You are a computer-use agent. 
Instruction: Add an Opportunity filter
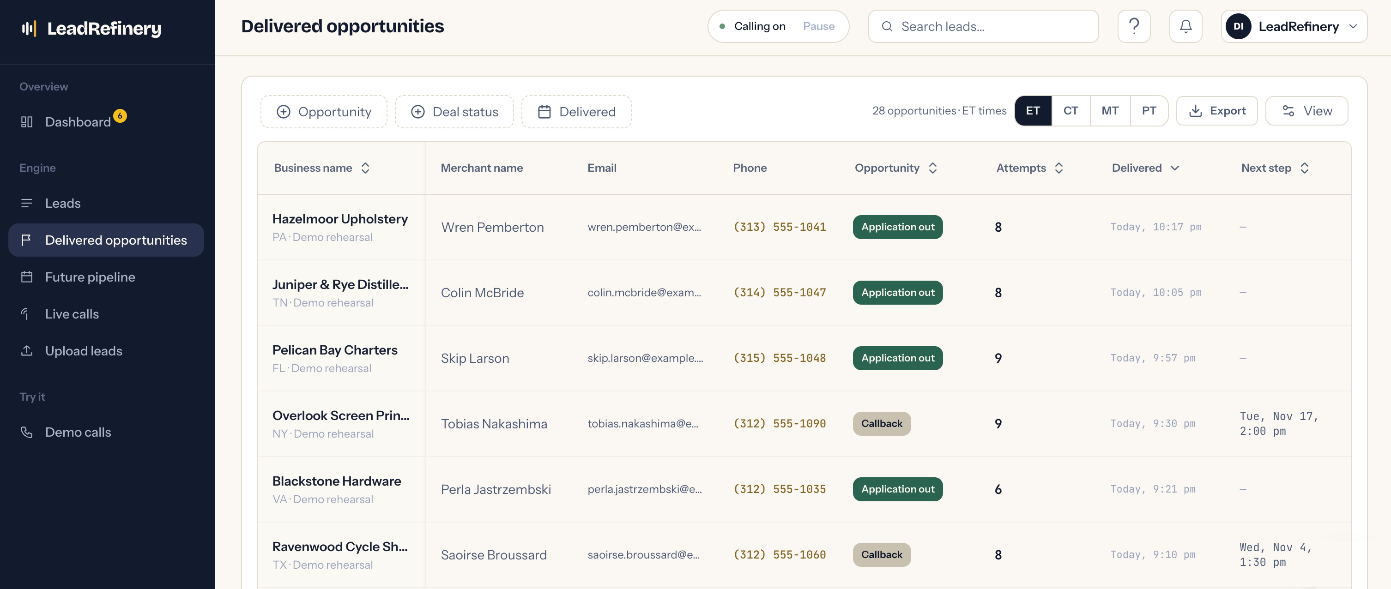(323, 112)
